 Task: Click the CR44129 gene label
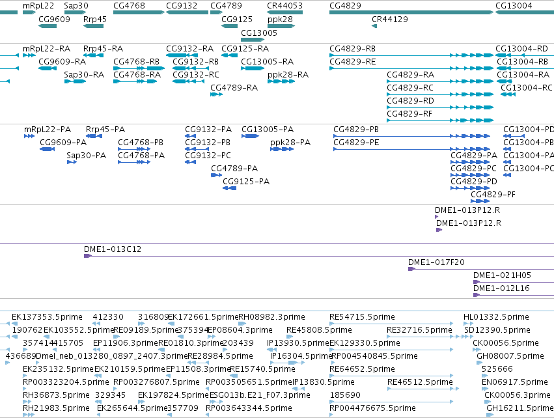pos(390,20)
